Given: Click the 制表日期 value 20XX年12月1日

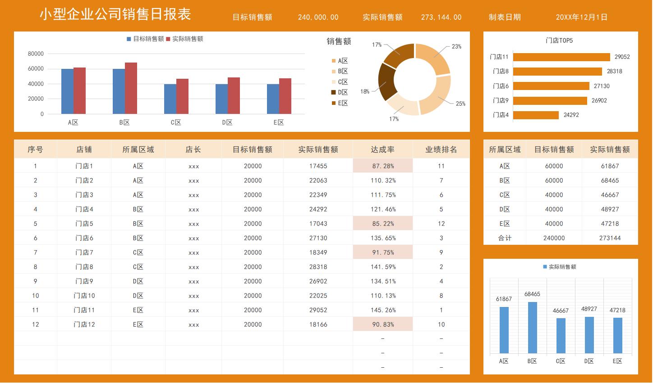Looking at the screenshot, I should (582, 17).
